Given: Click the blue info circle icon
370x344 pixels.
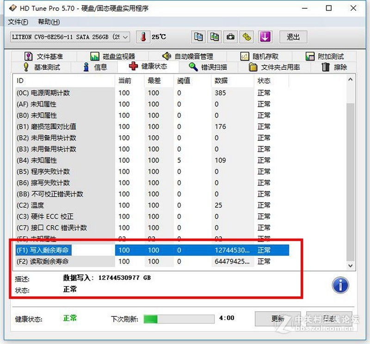Looking at the screenshot, I should tap(340, 285).
